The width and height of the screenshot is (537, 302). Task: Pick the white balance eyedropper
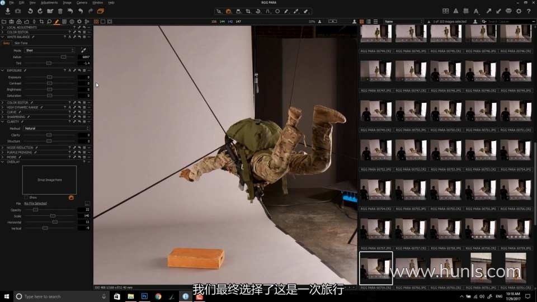pyautogui.click(x=83, y=50)
